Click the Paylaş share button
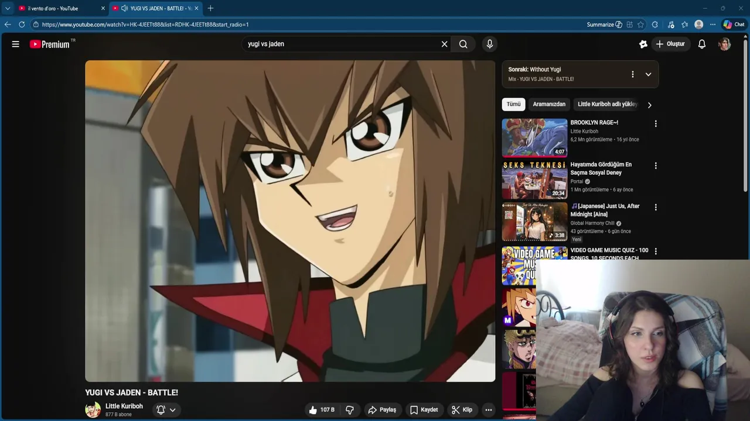750x421 pixels. [x=382, y=410]
